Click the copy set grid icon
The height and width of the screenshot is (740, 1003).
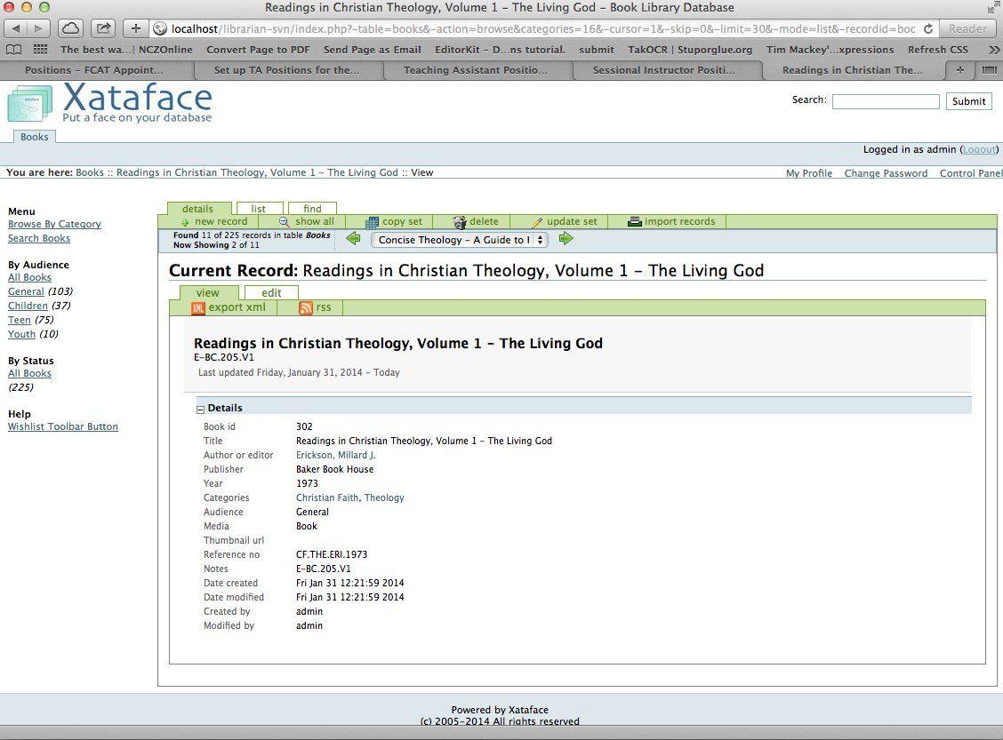(372, 222)
